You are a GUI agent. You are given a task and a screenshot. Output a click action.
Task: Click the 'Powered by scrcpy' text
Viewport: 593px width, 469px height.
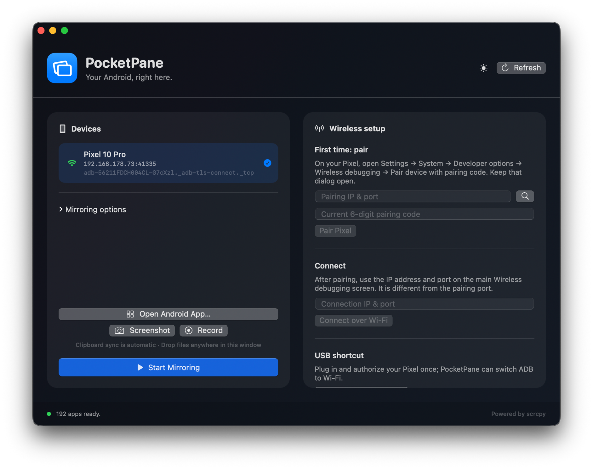[x=518, y=414]
